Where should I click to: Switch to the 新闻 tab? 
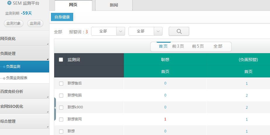tap(114, 5)
